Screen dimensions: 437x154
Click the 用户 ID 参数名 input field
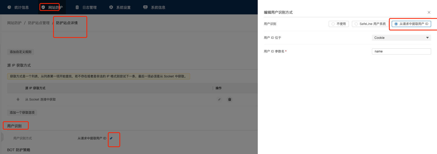click(x=401, y=51)
